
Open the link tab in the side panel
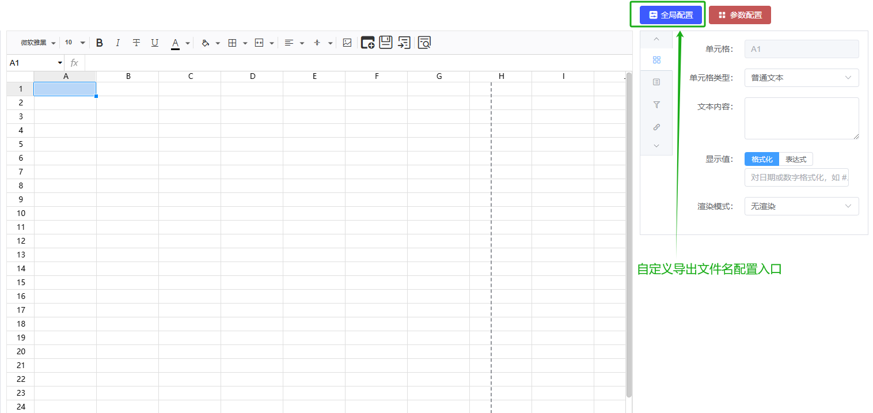pos(656,127)
